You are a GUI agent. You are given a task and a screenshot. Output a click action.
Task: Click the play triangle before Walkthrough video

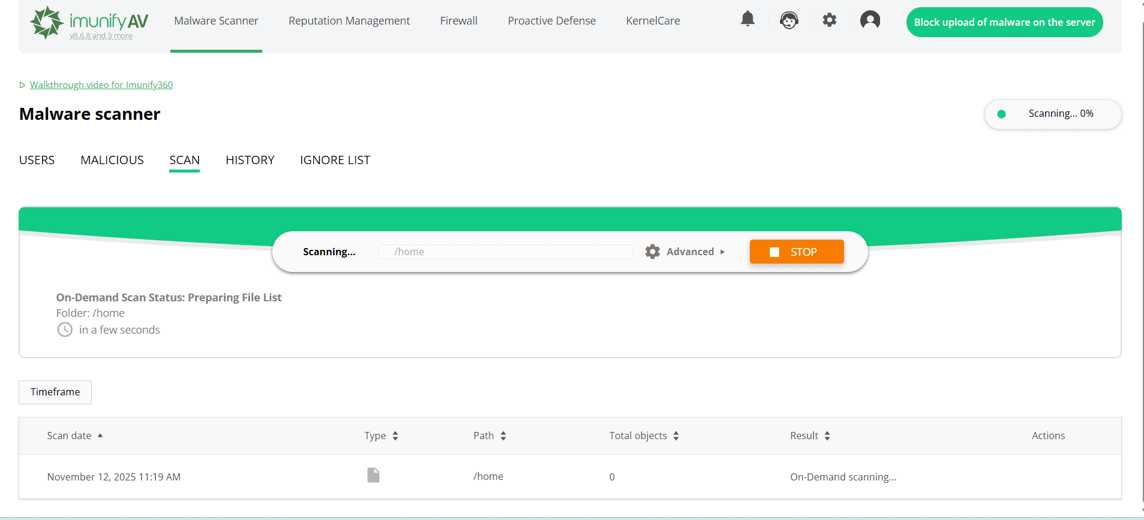pos(22,85)
